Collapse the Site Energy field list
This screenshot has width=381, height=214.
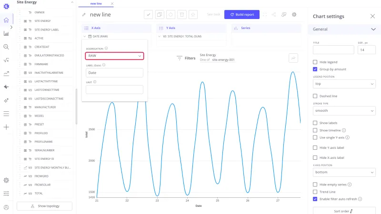pyautogui.click(x=72, y=2)
